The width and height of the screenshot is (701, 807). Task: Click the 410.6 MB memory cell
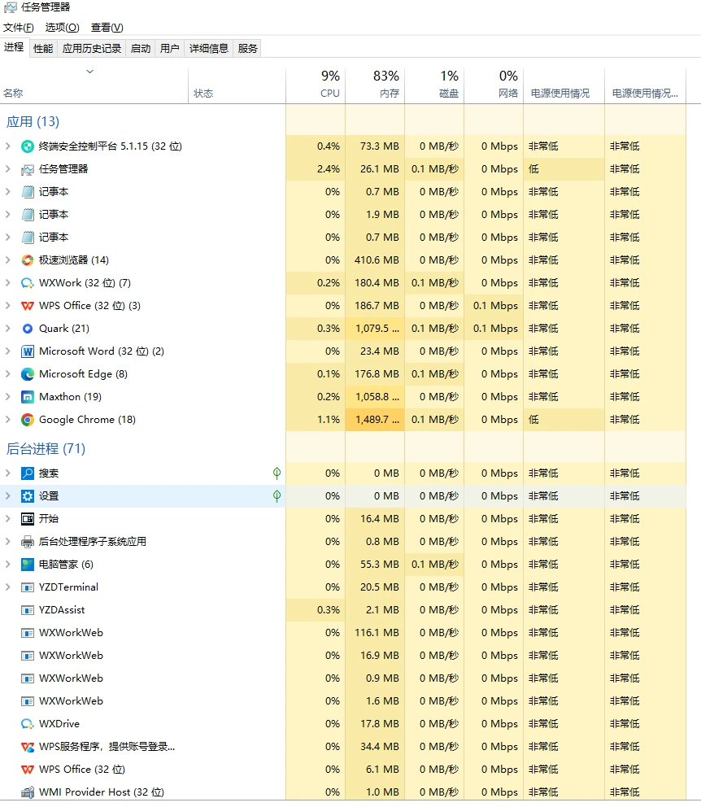click(377, 260)
